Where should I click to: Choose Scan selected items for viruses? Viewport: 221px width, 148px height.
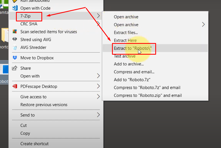(x=49, y=32)
